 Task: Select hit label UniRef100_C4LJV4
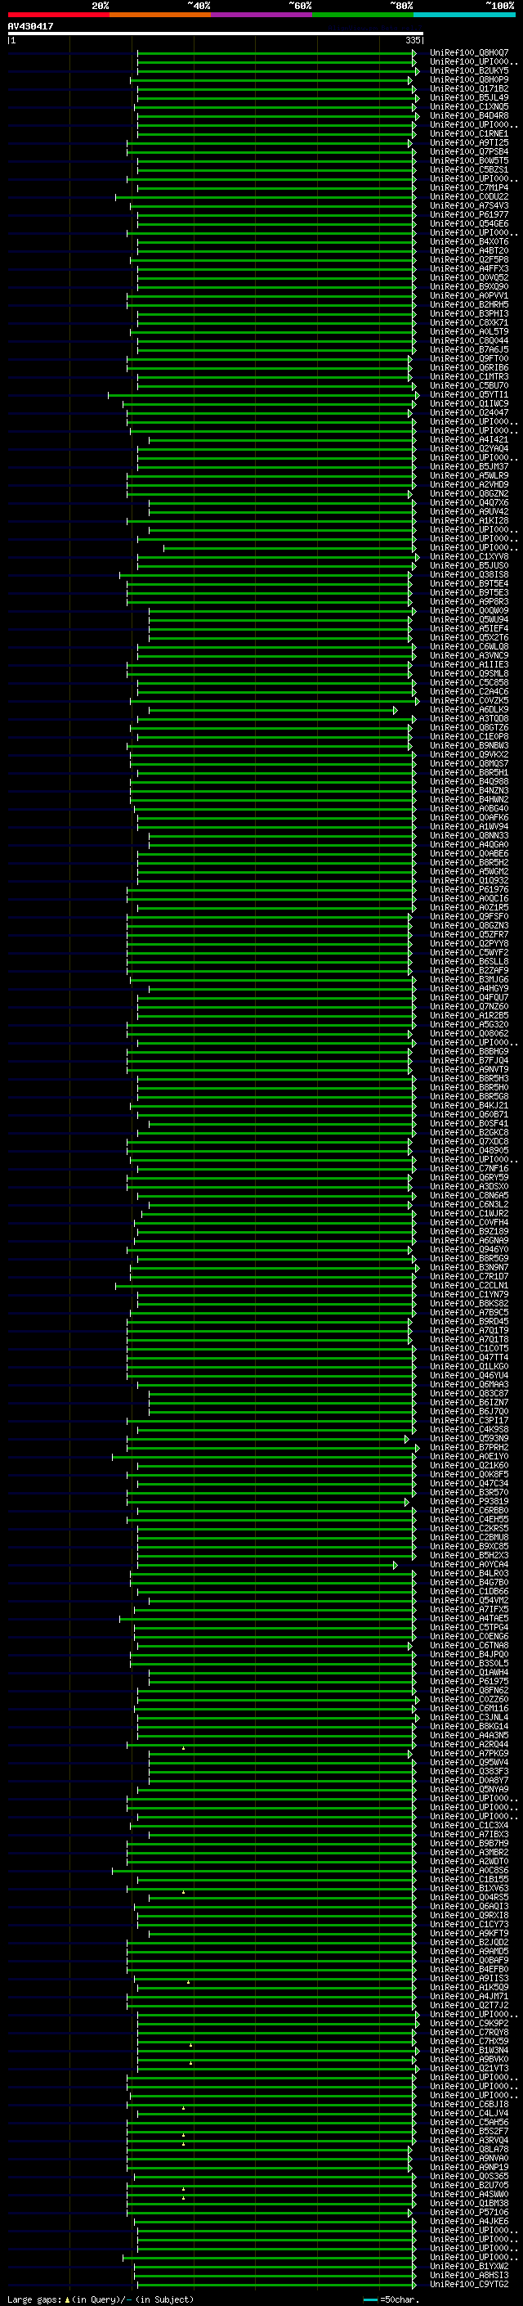tap(469, 2114)
